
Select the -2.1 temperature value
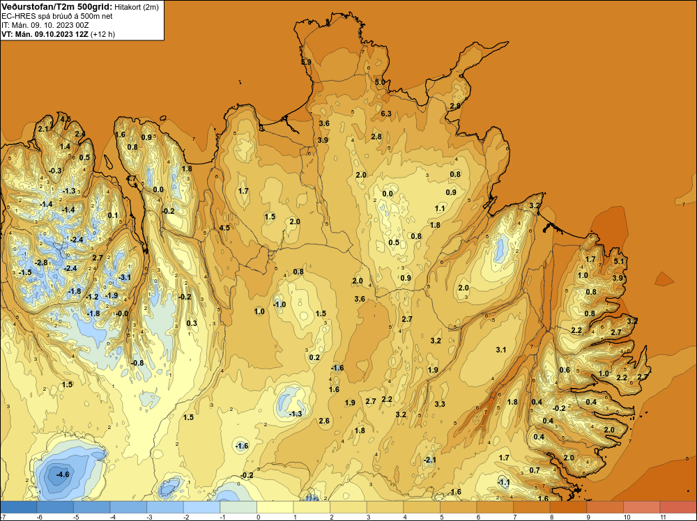(429, 460)
